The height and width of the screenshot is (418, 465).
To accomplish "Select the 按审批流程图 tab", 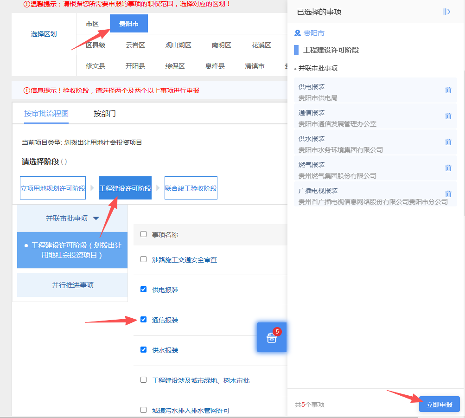I will point(46,114).
